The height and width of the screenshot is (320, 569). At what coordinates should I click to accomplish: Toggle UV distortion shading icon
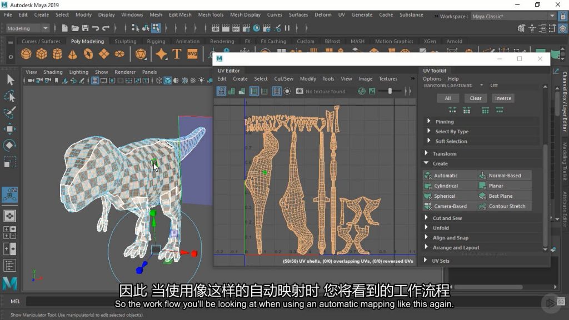(x=242, y=91)
